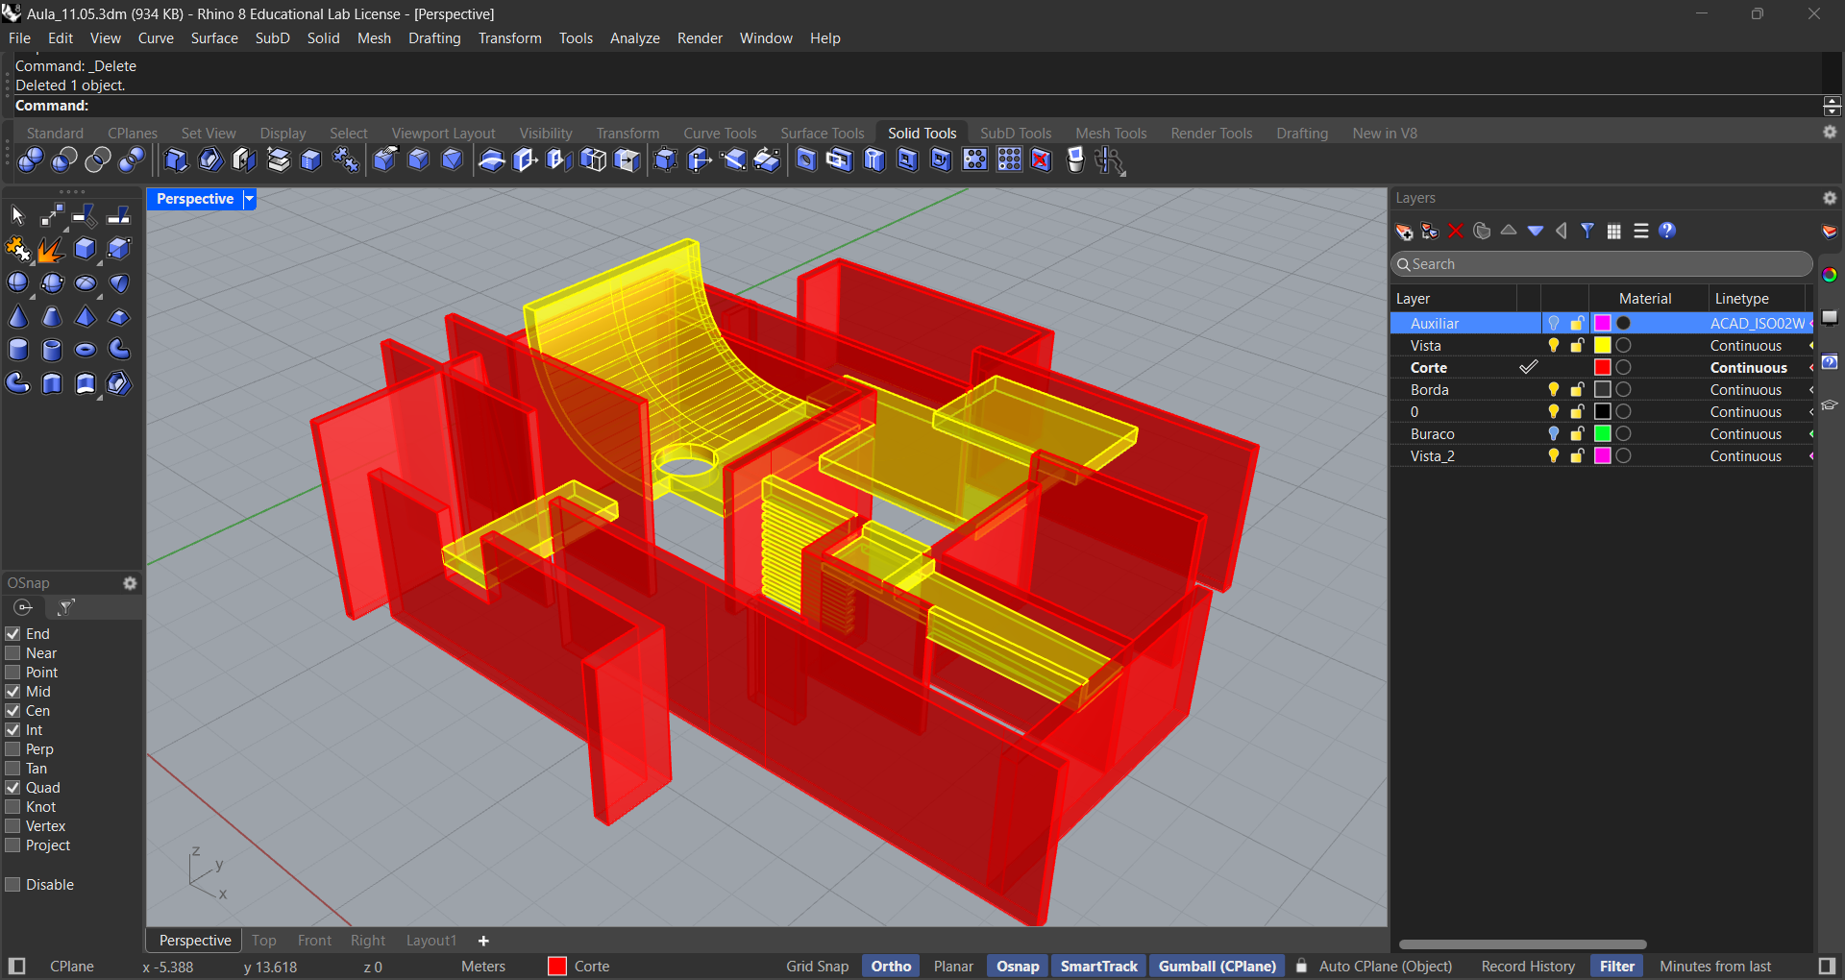Click the red X delete layer icon

click(x=1456, y=231)
